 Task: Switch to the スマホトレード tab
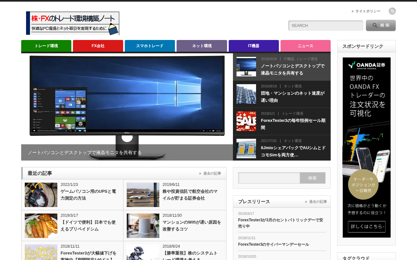click(x=150, y=46)
